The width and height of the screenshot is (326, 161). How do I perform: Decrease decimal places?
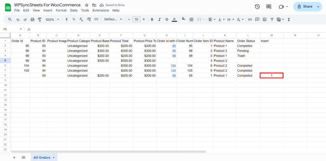81,19
